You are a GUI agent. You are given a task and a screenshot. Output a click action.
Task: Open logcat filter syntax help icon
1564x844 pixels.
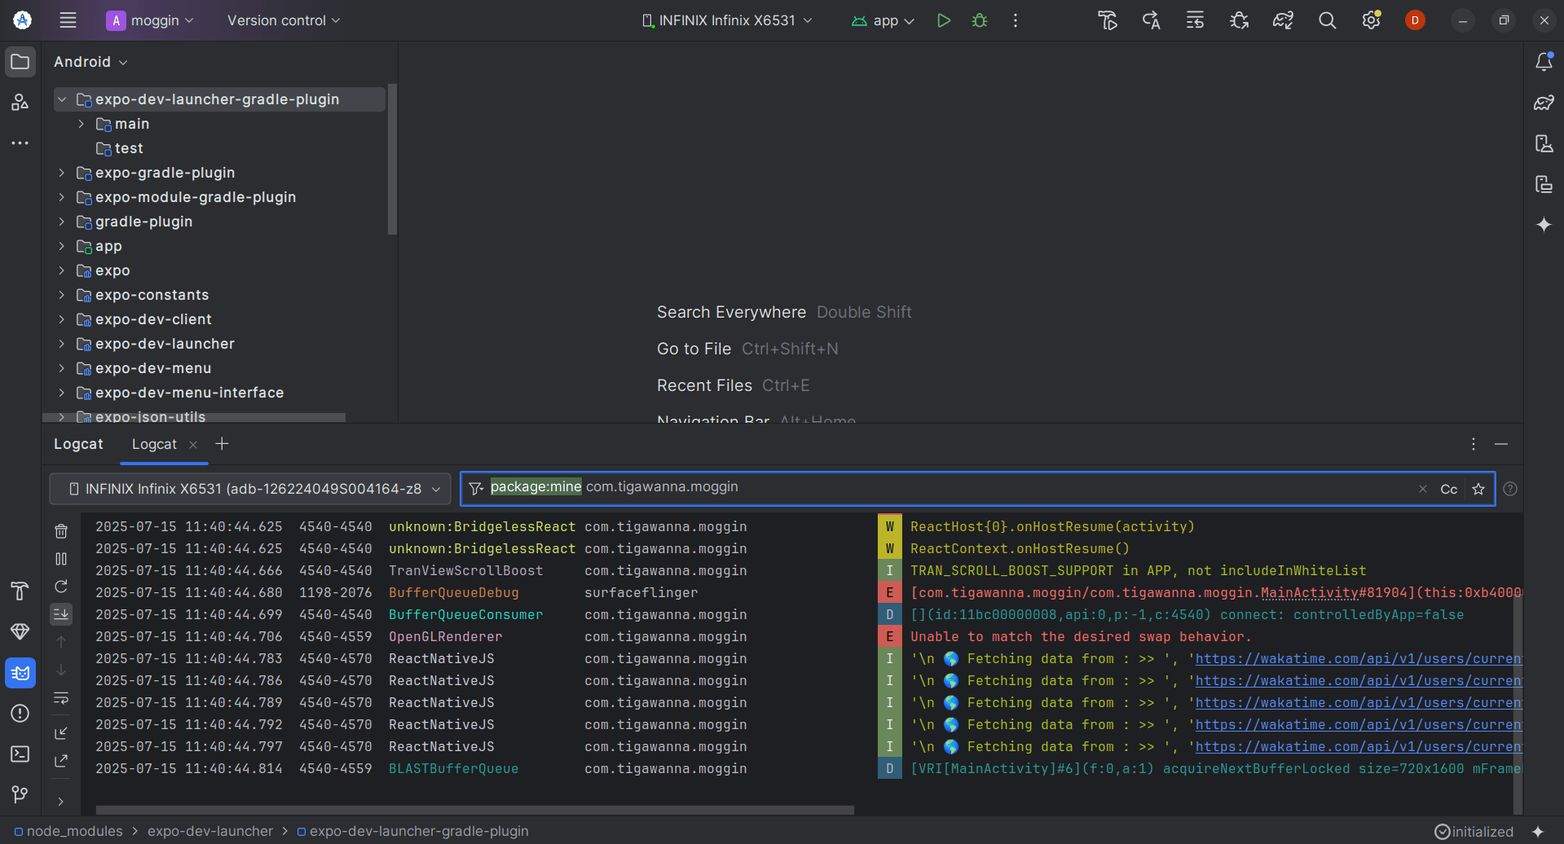click(x=1510, y=489)
